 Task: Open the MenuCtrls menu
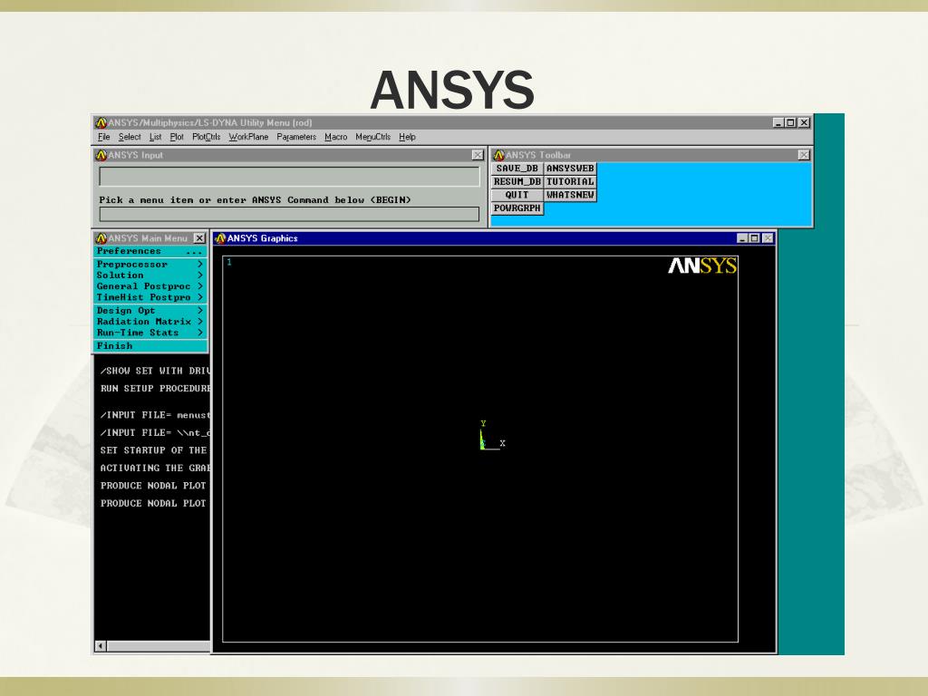tap(372, 137)
